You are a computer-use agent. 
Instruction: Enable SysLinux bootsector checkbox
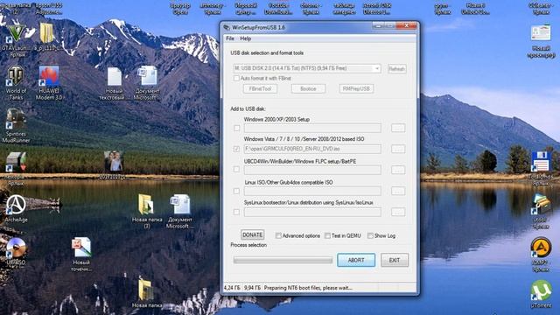236,212
